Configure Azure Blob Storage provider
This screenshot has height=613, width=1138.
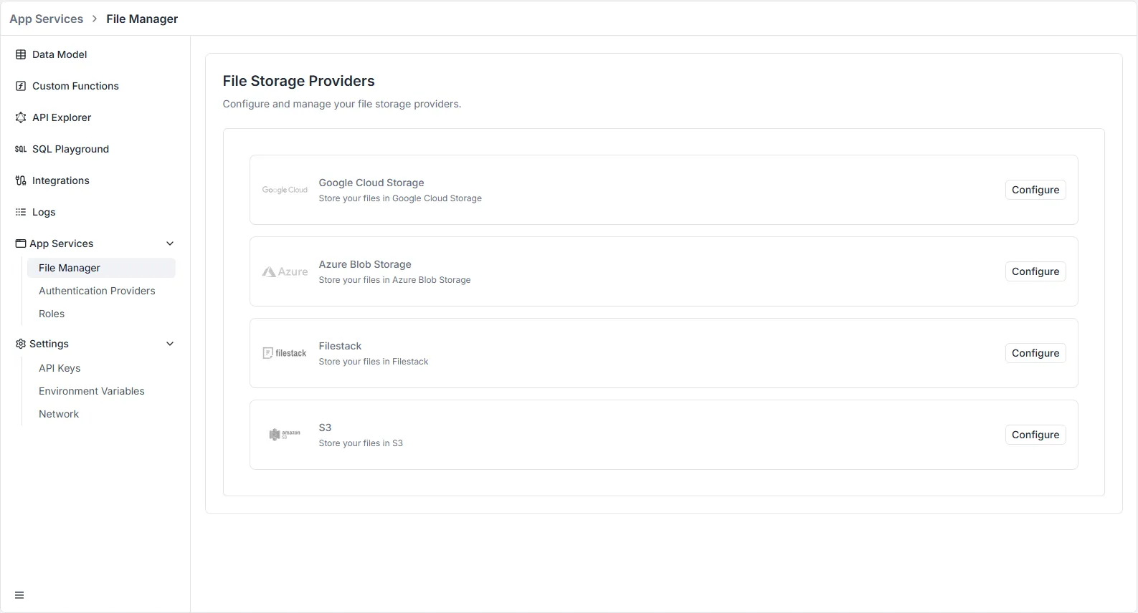point(1035,271)
